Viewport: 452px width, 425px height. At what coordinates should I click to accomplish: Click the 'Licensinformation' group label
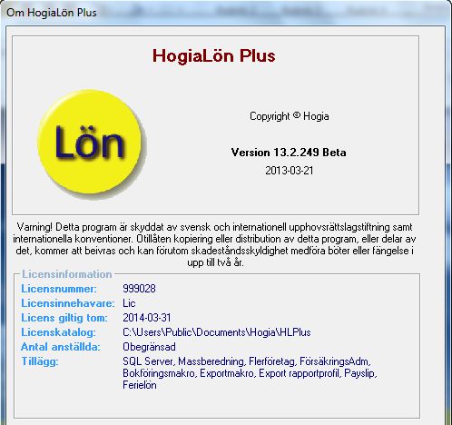pyautogui.click(x=67, y=274)
